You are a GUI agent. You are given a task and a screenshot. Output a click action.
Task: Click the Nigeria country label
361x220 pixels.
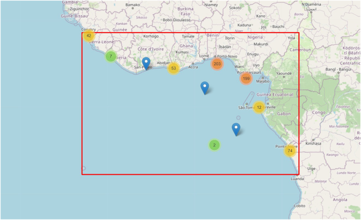tap(255, 37)
